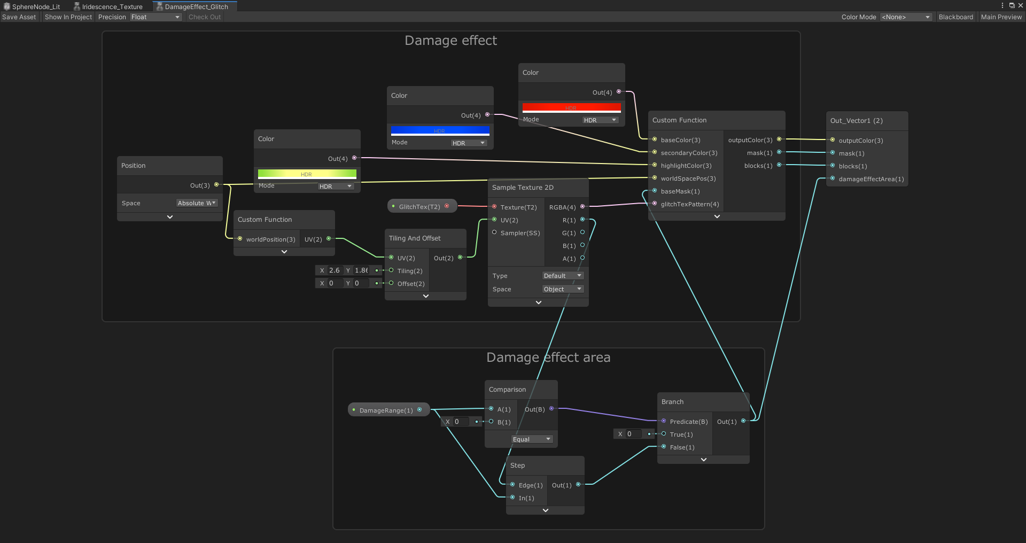This screenshot has height=543, width=1026.
Task: Open Sample Texture 2D Space dropdown
Action: pos(563,289)
